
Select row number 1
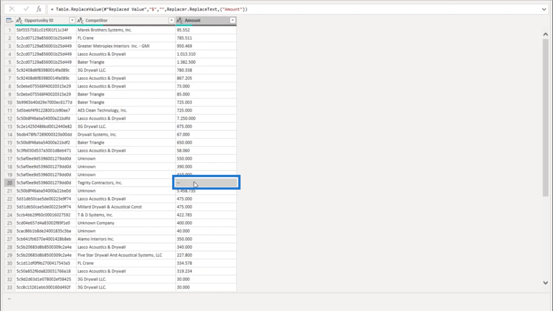(10, 30)
